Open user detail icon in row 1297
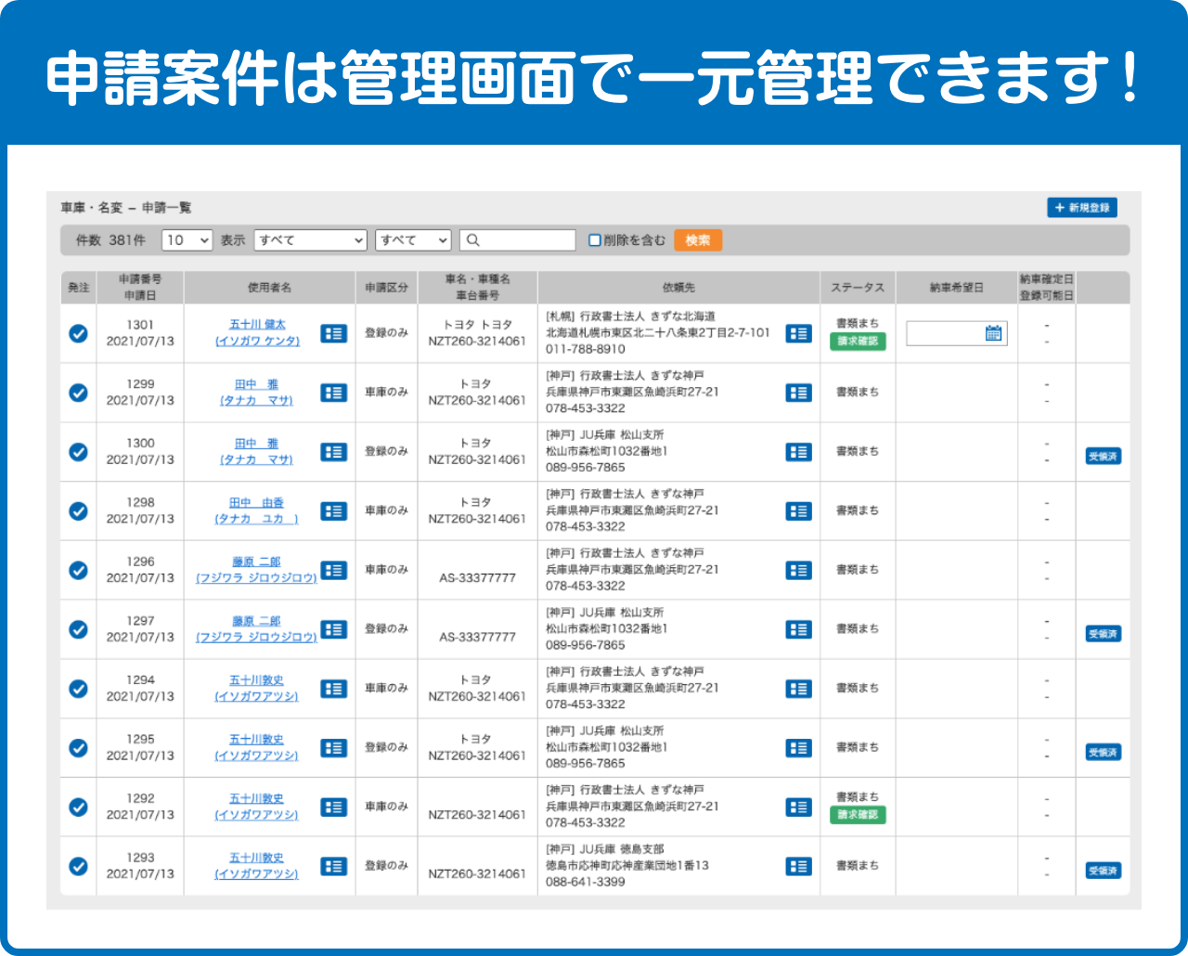Viewport: 1188px width, 956px height. coord(334,629)
